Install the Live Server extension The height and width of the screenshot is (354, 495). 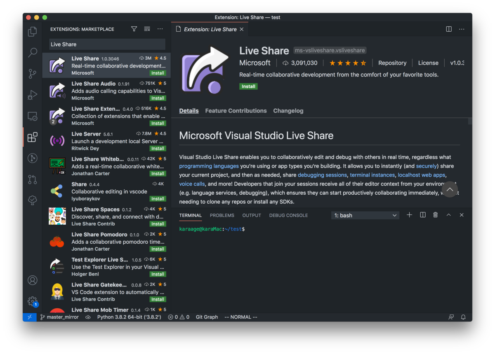click(158, 148)
